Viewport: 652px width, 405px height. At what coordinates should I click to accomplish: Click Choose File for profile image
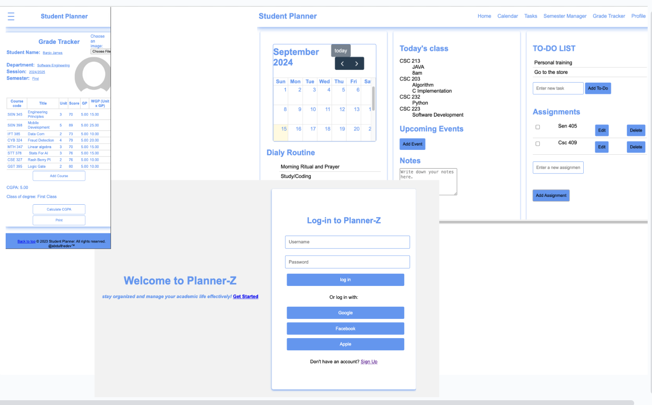click(101, 51)
